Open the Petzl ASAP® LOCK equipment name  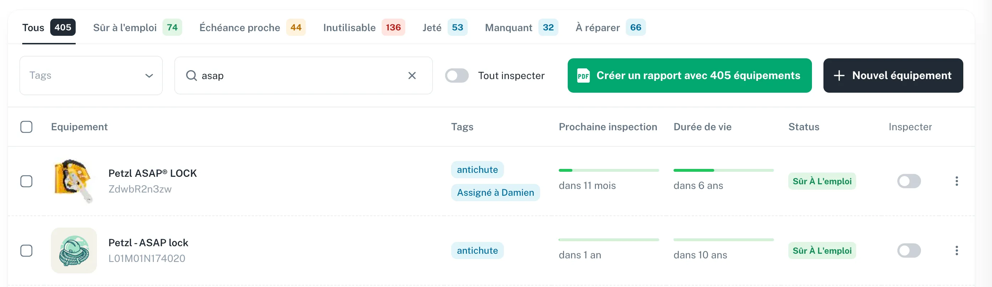tap(152, 173)
